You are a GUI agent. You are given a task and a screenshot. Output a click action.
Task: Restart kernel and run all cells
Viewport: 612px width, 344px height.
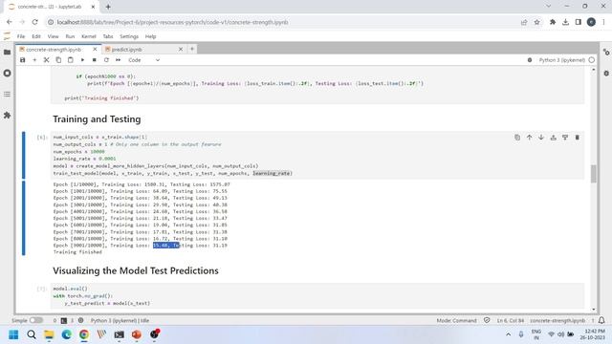[118, 60]
